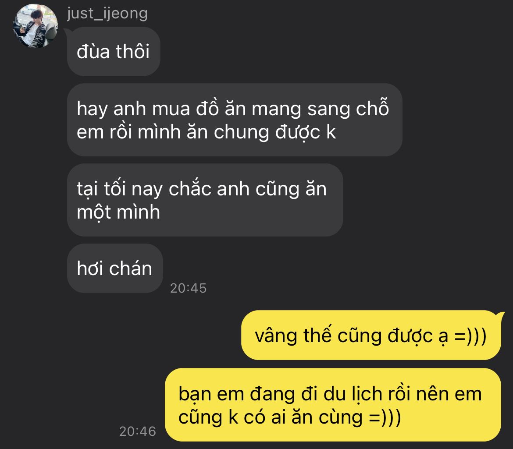
Task: Click the word "mang" in the food message
Action: 277,109
